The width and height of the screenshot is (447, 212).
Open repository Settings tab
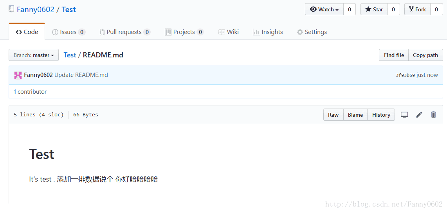[x=312, y=32]
